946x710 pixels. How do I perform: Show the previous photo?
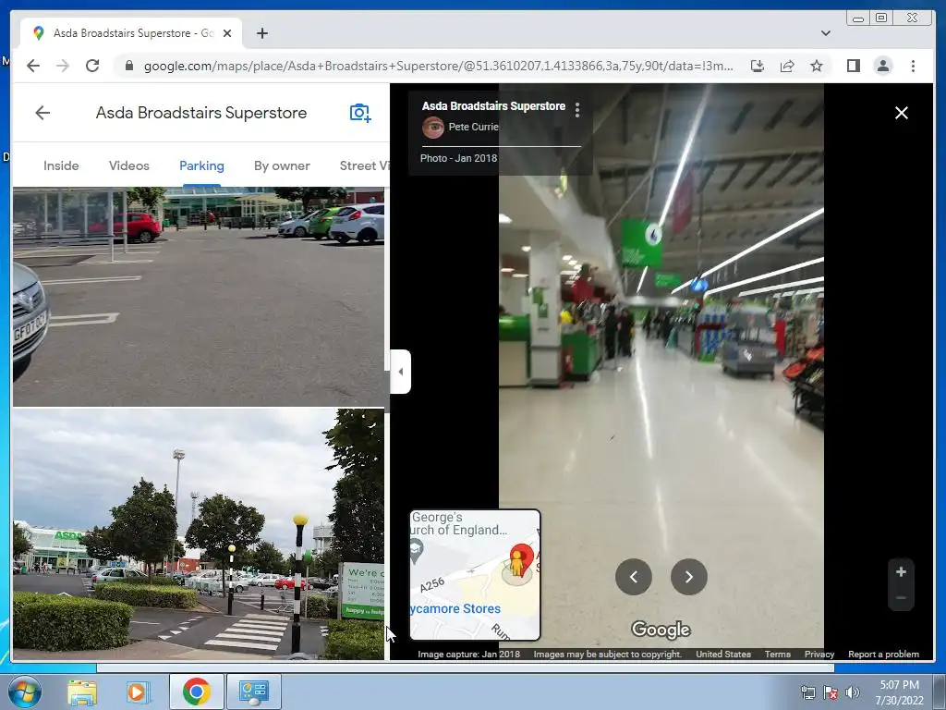point(634,577)
